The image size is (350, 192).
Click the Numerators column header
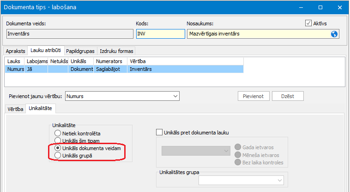pyautogui.click(x=109, y=61)
